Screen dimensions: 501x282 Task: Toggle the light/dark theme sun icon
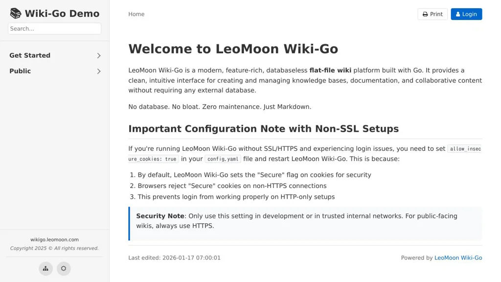[64, 268]
